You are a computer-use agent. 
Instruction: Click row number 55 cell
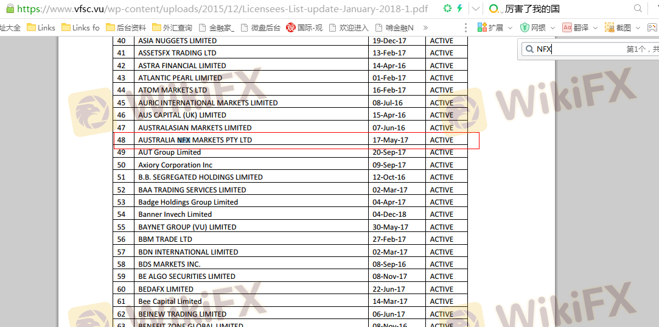click(x=124, y=227)
